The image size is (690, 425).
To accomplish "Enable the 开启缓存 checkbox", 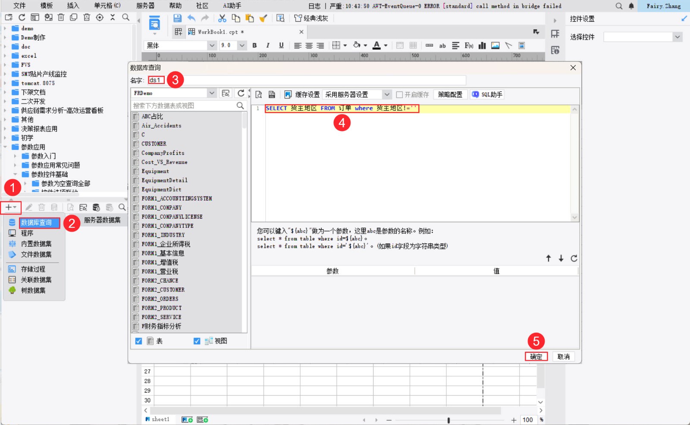I will [399, 95].
